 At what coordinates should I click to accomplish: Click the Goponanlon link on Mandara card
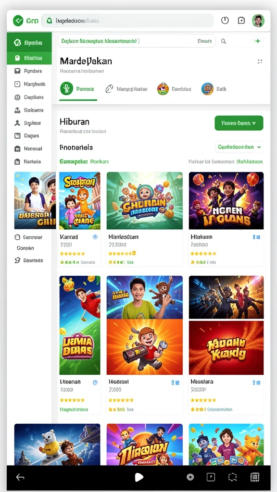220,409
